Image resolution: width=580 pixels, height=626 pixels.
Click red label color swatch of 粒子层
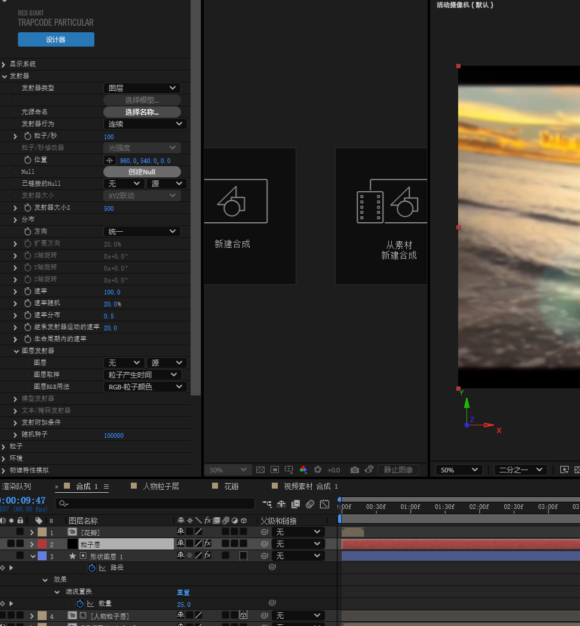42,544
